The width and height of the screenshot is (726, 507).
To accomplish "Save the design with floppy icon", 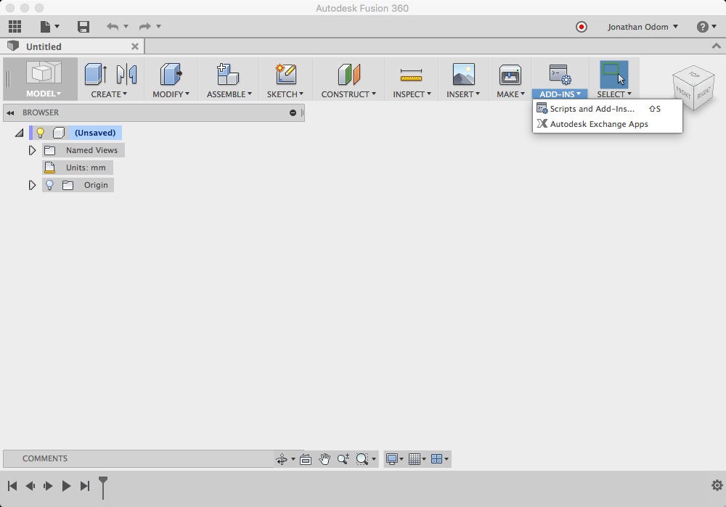I will point(83,26).
